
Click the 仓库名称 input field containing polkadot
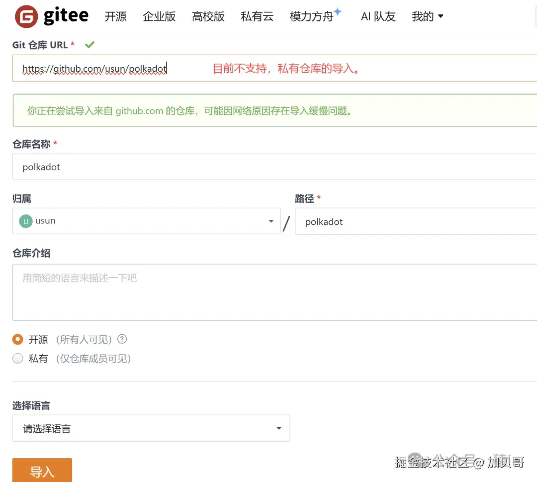274,167
